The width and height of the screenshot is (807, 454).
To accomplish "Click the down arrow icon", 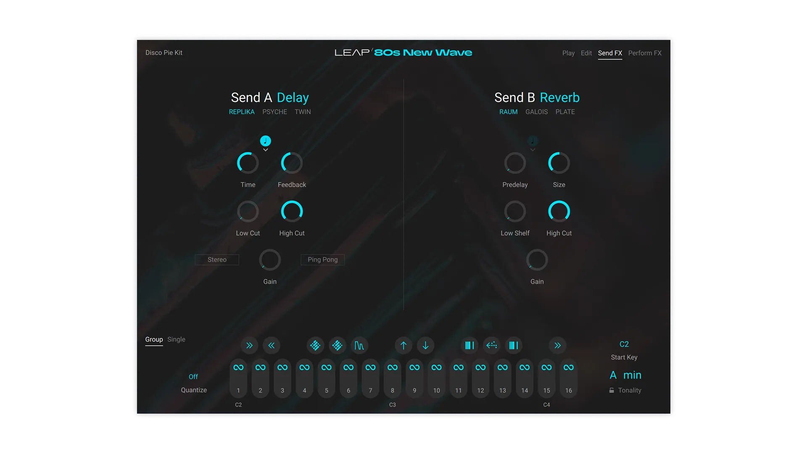I will 425,346.
